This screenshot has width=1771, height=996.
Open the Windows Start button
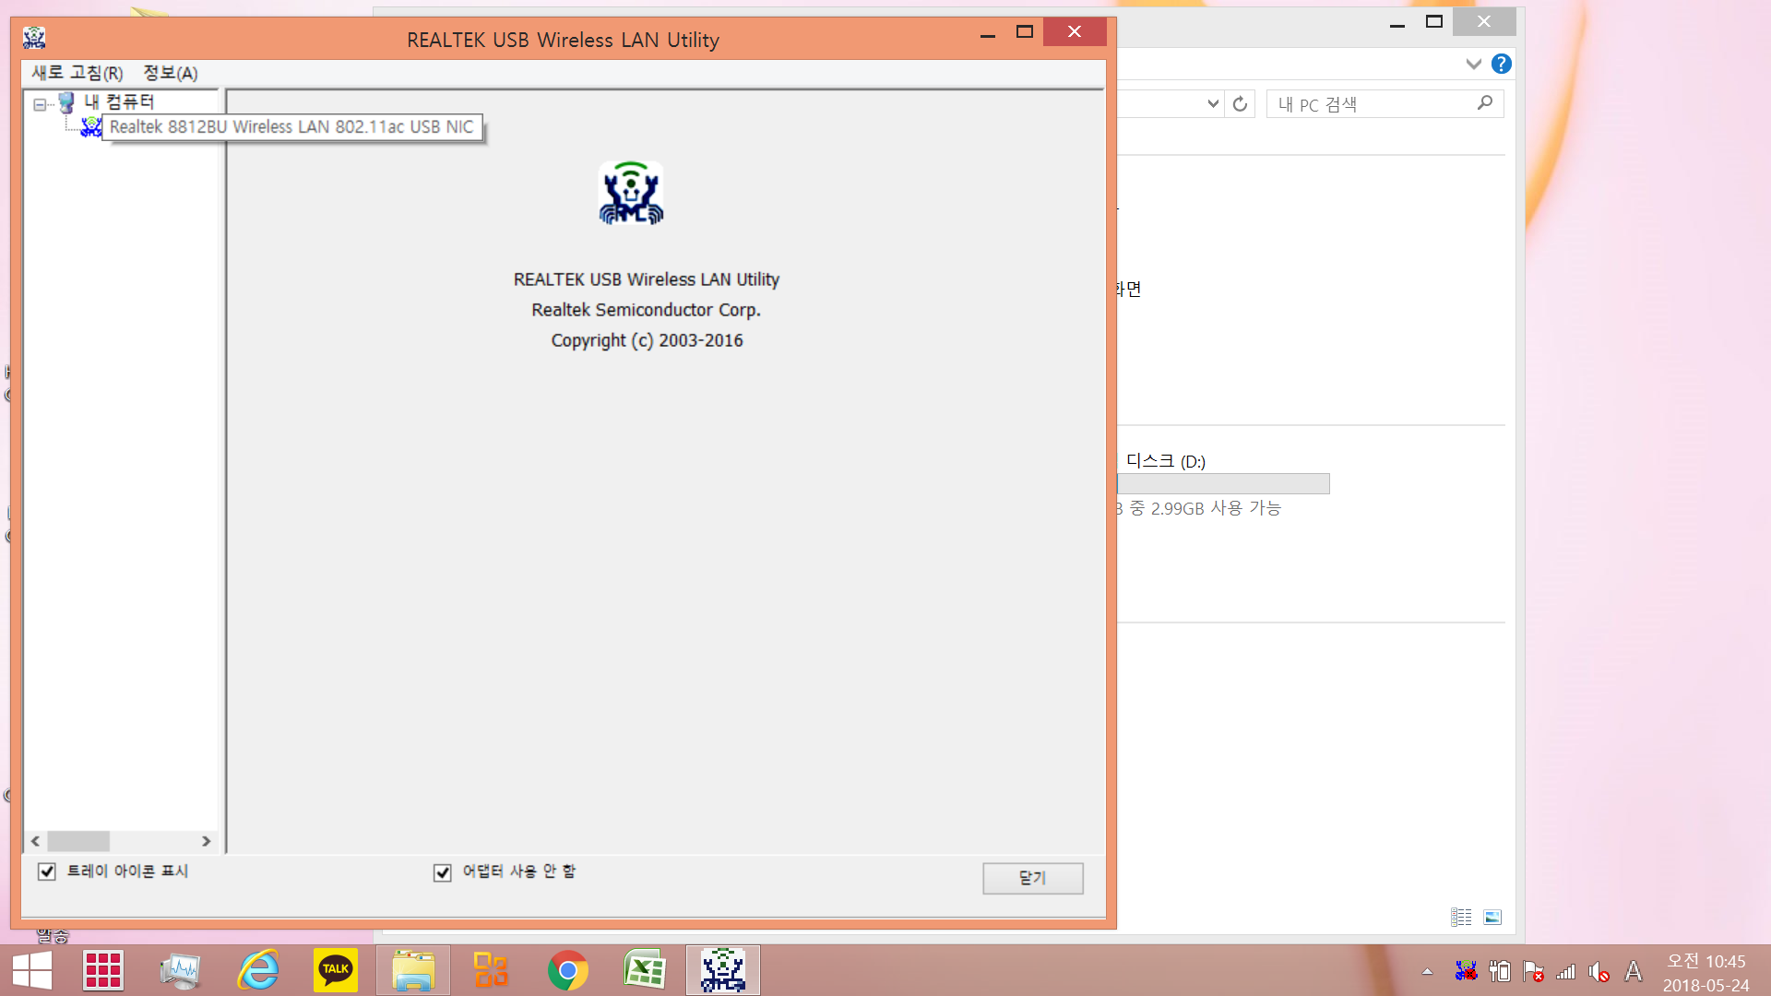(32, 970)
